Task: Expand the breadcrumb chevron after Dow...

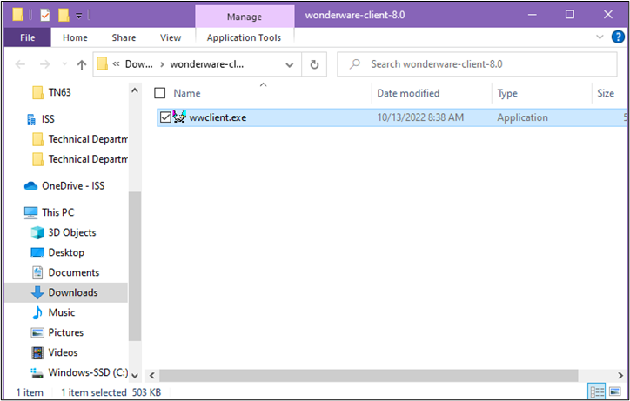Action: [162, 64]
